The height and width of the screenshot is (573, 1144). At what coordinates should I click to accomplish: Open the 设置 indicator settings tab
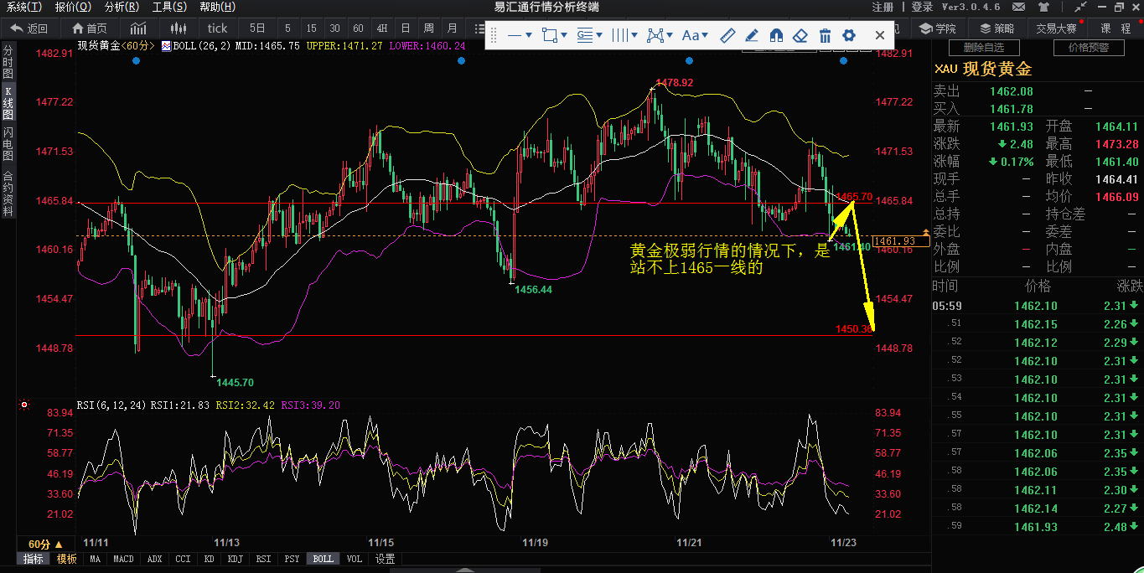(385, 559)
